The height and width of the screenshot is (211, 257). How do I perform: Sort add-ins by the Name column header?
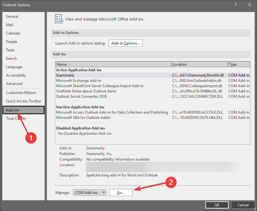[x=113, y=64]
